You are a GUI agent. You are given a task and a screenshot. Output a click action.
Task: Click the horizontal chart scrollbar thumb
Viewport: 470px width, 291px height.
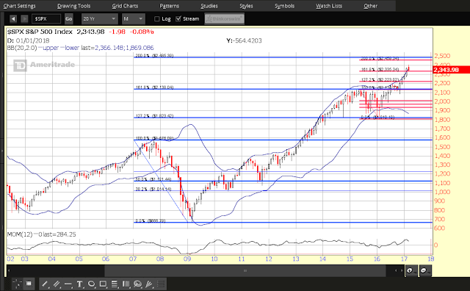pos(245,270)
